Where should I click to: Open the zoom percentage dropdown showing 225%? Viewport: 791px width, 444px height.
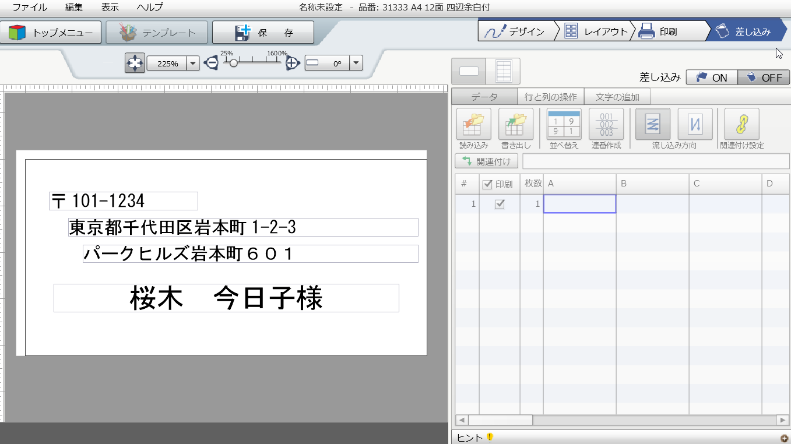[x=192, y=63]
